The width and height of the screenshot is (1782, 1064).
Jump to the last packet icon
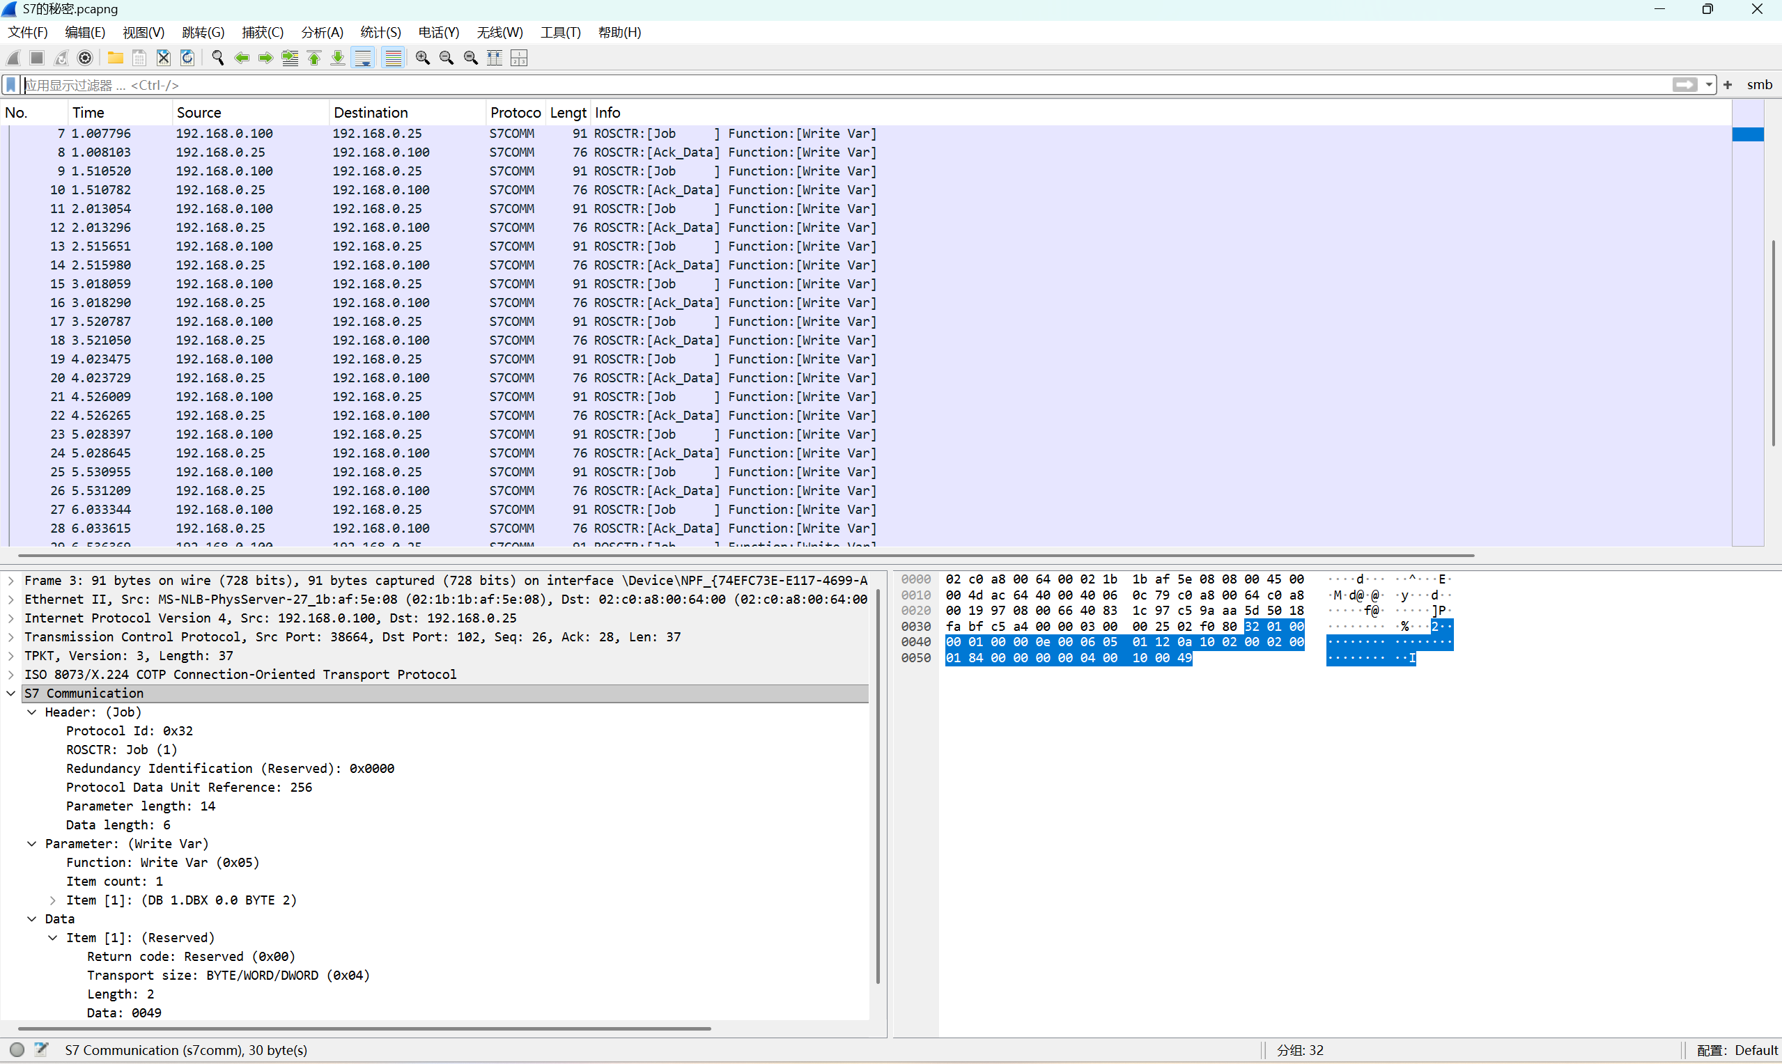point(338,58)
